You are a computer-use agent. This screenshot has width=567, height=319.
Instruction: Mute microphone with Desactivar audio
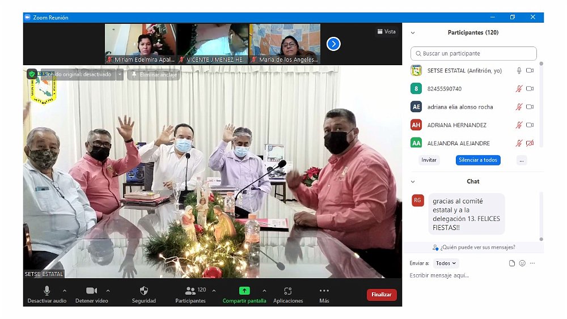47,291
